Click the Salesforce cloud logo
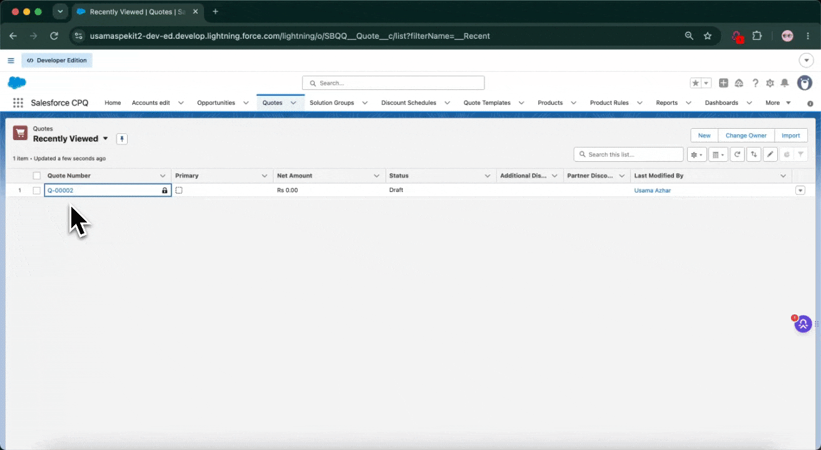Image resolution: width=821 pixels, height=450 pixels. pyautogui.click(x=17, y=82)
